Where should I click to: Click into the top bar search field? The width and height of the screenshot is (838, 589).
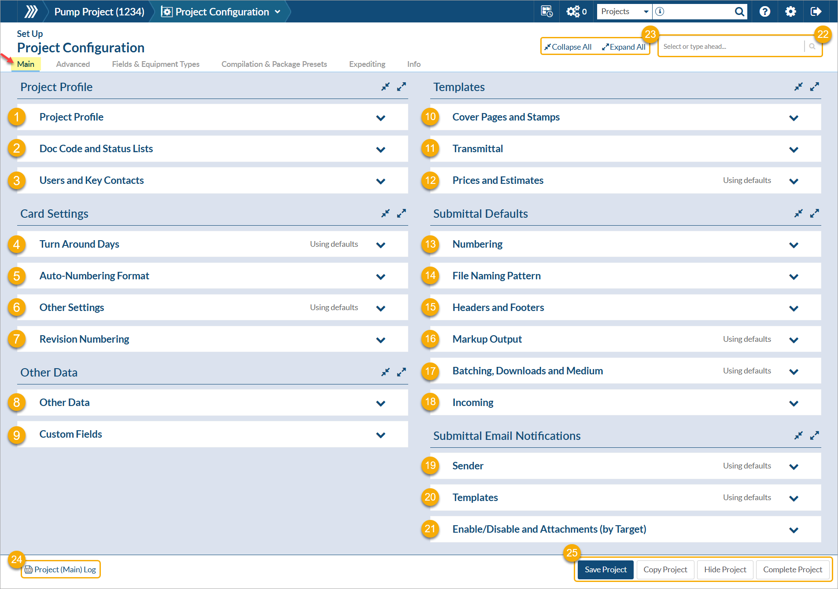click(698, 11)
